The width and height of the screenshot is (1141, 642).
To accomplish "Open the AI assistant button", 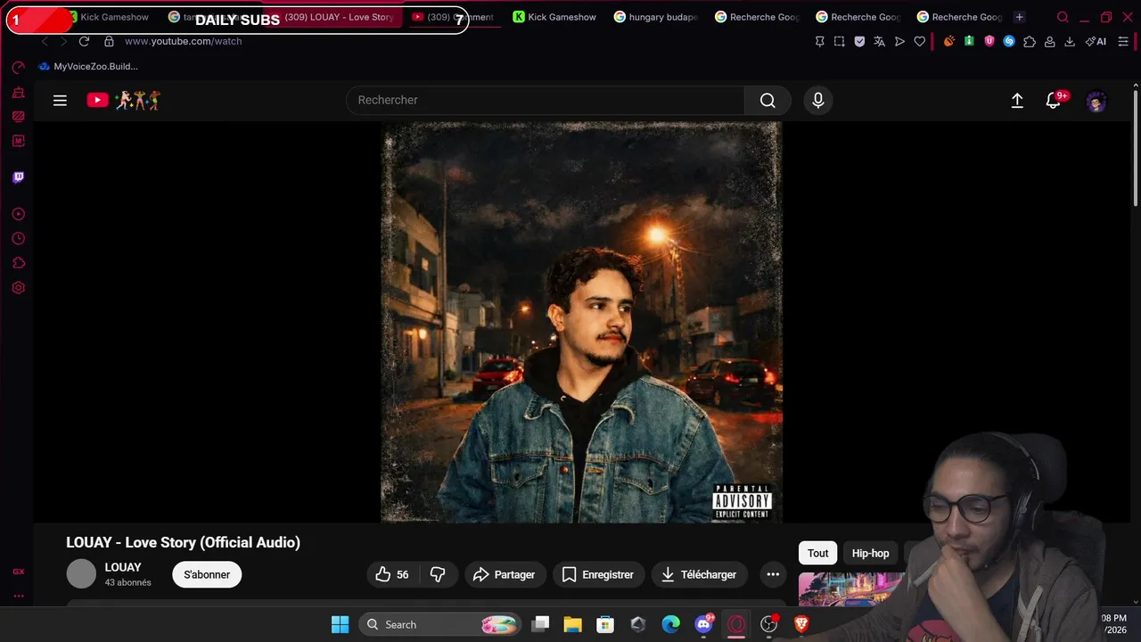I will coord(1096,41).
